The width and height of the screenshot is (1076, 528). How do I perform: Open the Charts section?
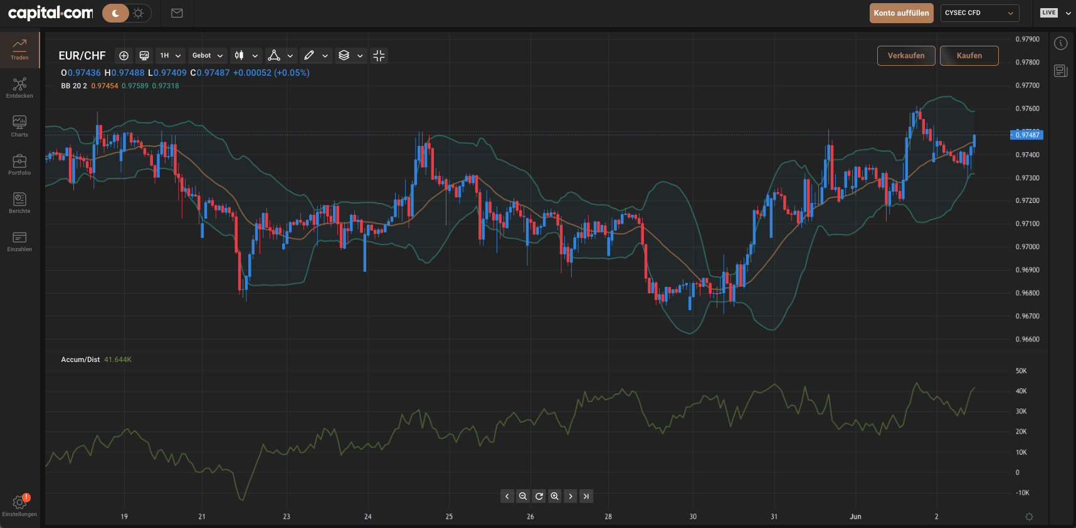[x=19, y=127]
